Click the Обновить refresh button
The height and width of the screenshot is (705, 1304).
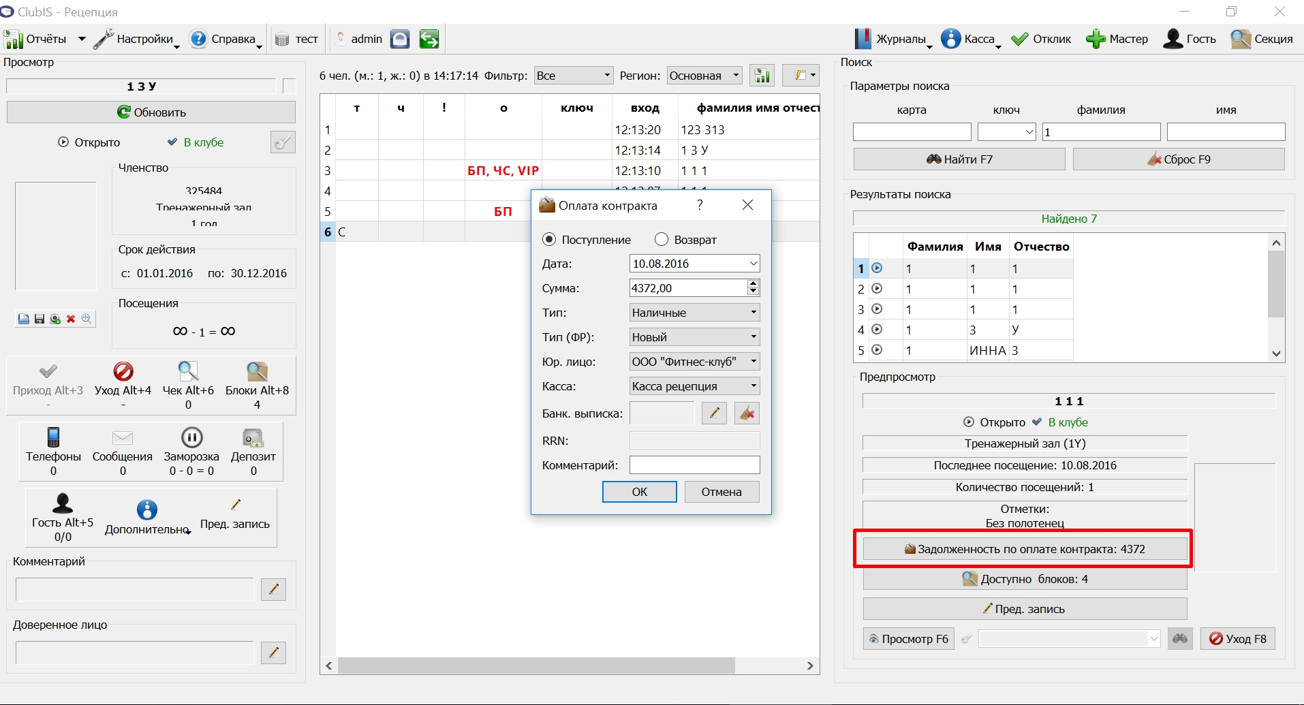click(151, 112)
